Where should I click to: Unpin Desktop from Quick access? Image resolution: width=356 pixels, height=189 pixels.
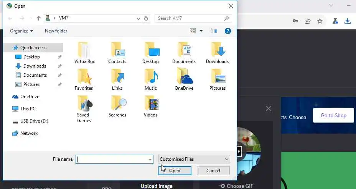tap(60, 57)
